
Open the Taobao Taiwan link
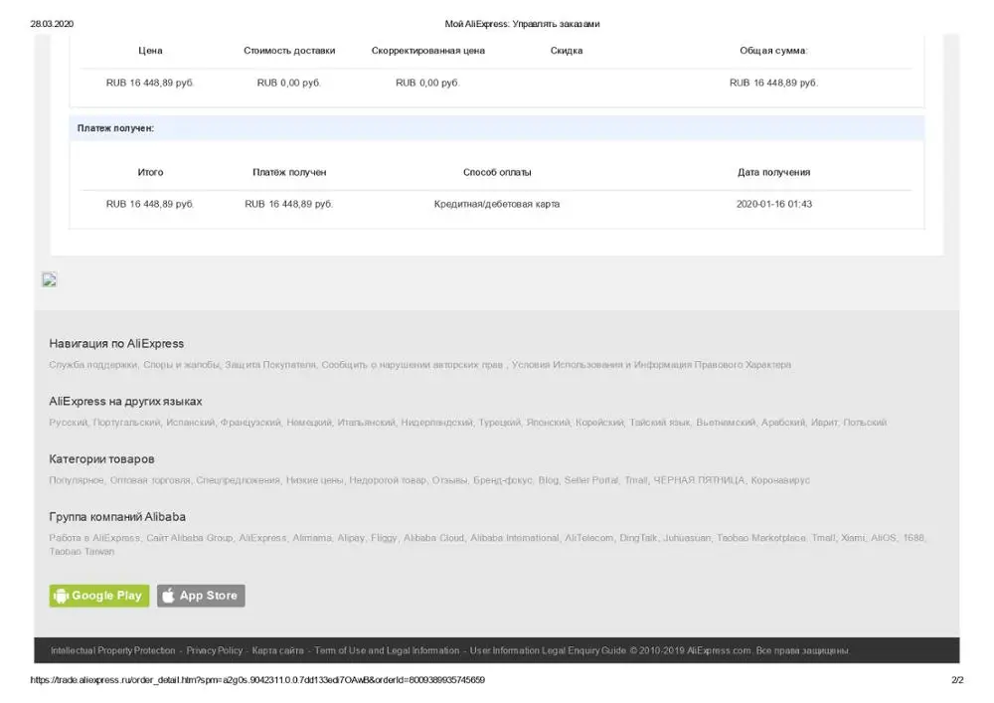point(82,552)
